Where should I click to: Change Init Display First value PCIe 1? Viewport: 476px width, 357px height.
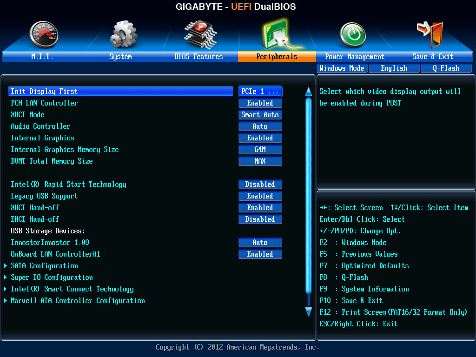point(260,92)
